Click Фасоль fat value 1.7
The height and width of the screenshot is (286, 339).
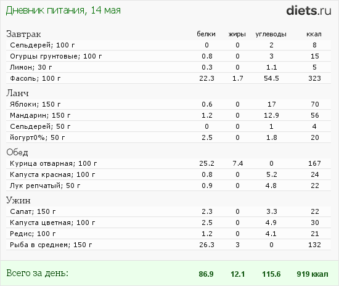(x=237, y=78)
